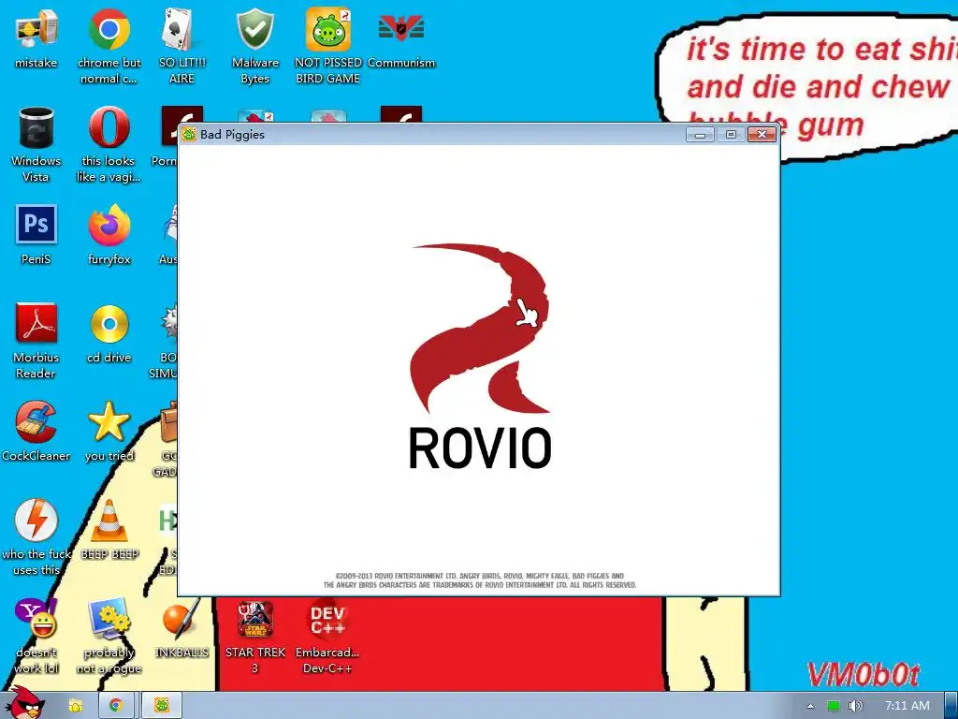This screenshot has width=958, height=719.
Task: Open the 'who the fuck uses this' icon
Action: [x=36, y=521]
